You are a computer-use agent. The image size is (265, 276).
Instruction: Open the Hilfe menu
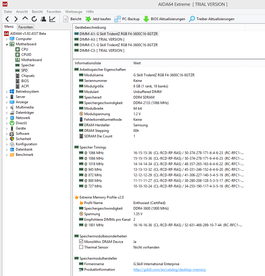point(90,12)
